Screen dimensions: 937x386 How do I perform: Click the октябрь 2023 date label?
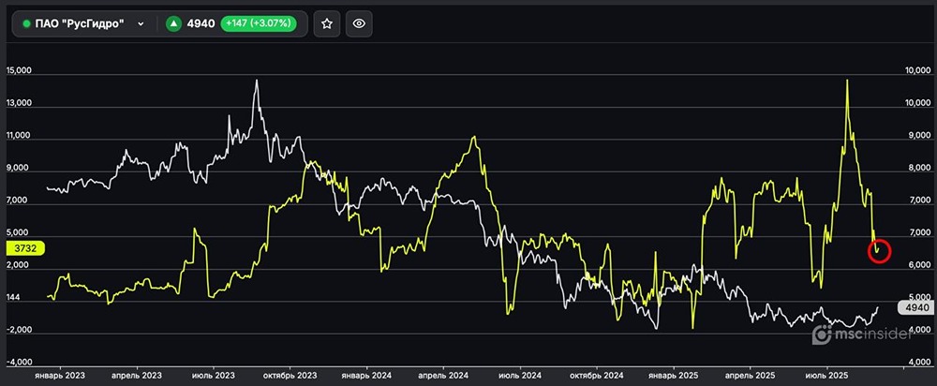pos(290,374)
